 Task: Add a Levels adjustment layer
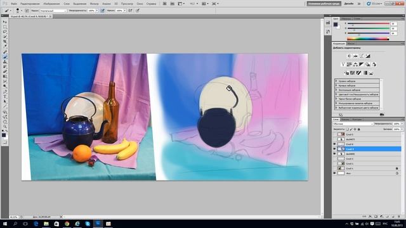pyautogui.click(x=355, y=56)
